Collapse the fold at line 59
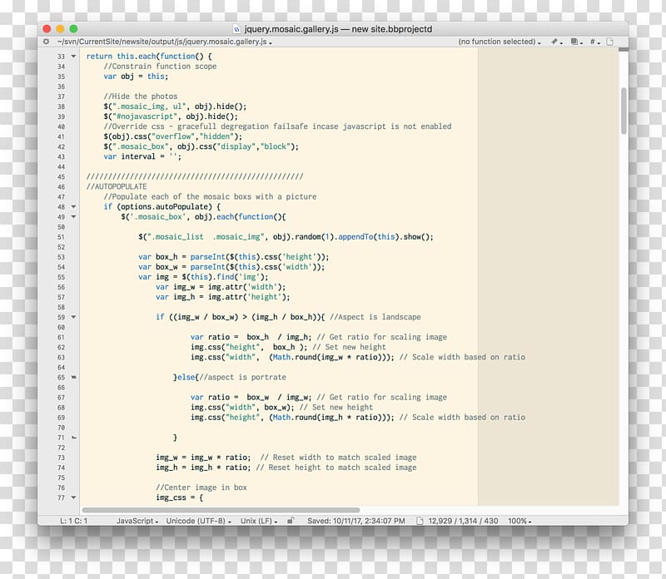 (73, 317)
